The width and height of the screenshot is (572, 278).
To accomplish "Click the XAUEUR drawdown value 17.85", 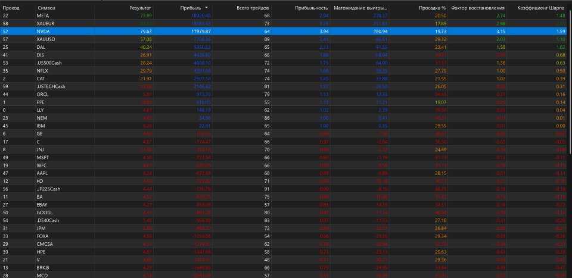I will pos(441,23).
